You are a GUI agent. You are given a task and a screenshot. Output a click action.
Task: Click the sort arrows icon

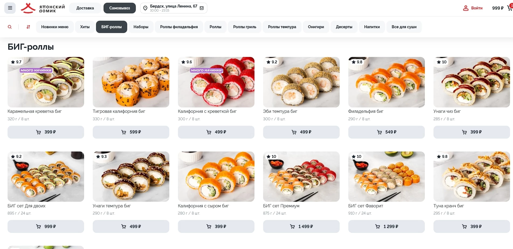tap(28, 27)
